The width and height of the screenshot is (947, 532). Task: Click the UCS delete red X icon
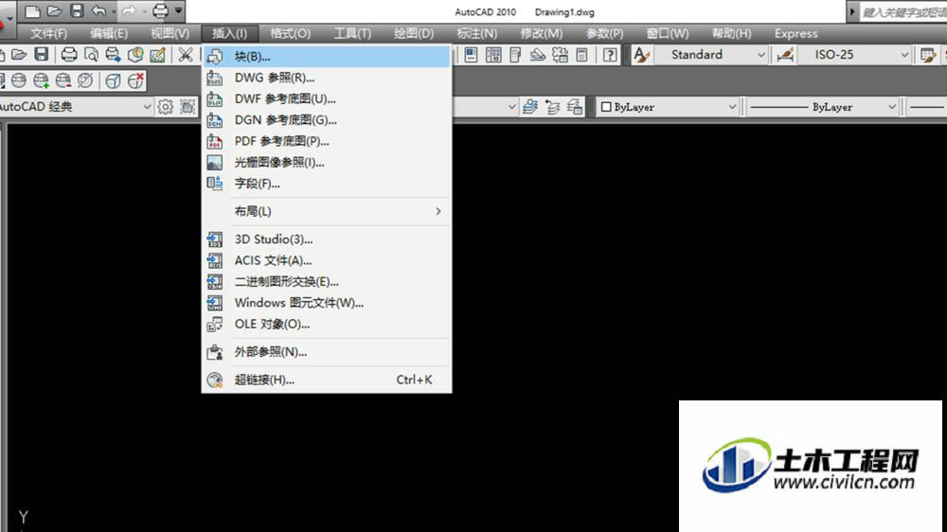pyautogui.click(x=135, y=80)
